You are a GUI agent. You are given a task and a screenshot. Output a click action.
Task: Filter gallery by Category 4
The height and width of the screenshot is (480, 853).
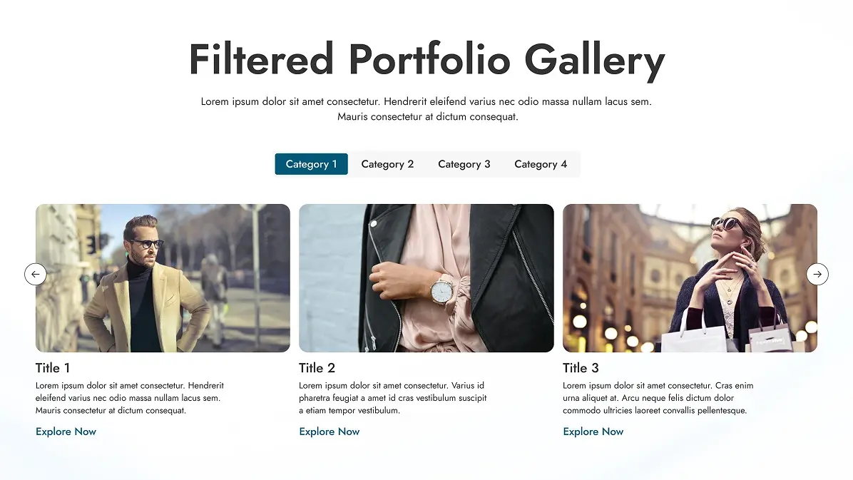tap(541, 163)
